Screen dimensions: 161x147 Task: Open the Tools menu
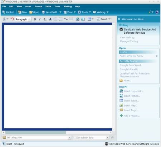57,6
